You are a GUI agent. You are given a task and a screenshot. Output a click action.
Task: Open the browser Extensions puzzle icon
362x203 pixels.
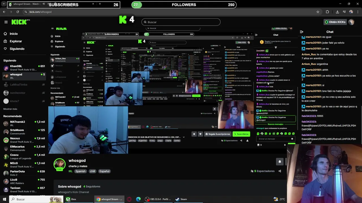327,12
